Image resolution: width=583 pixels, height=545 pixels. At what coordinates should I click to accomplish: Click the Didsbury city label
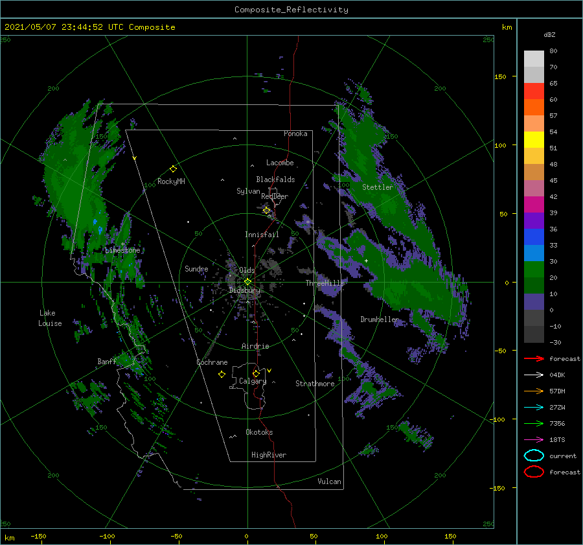(245, 290)
